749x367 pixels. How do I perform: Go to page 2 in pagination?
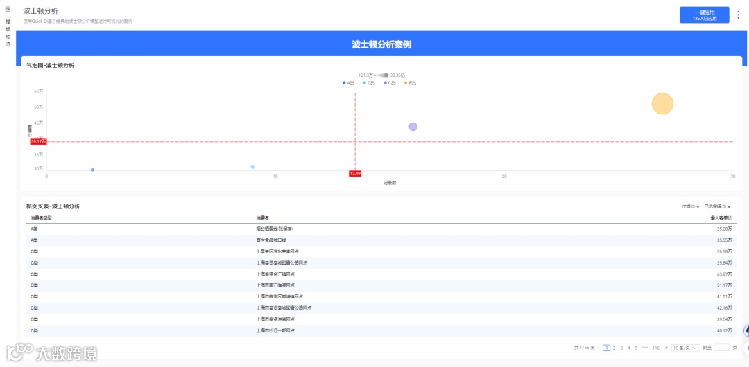614,348
